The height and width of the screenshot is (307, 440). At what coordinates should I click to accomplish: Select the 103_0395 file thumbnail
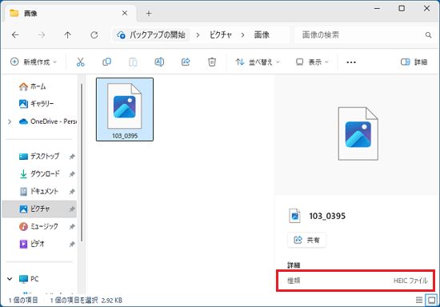125,110
